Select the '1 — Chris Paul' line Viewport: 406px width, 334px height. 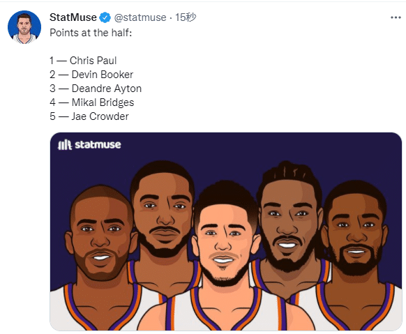pos(83,61)
